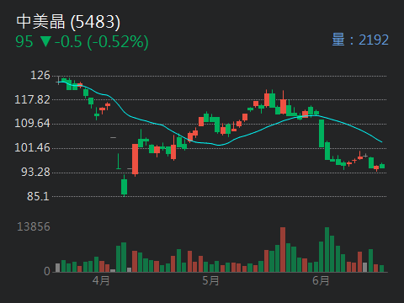
Task: Click the 5月 date axis label
Action: pos(210,280)
